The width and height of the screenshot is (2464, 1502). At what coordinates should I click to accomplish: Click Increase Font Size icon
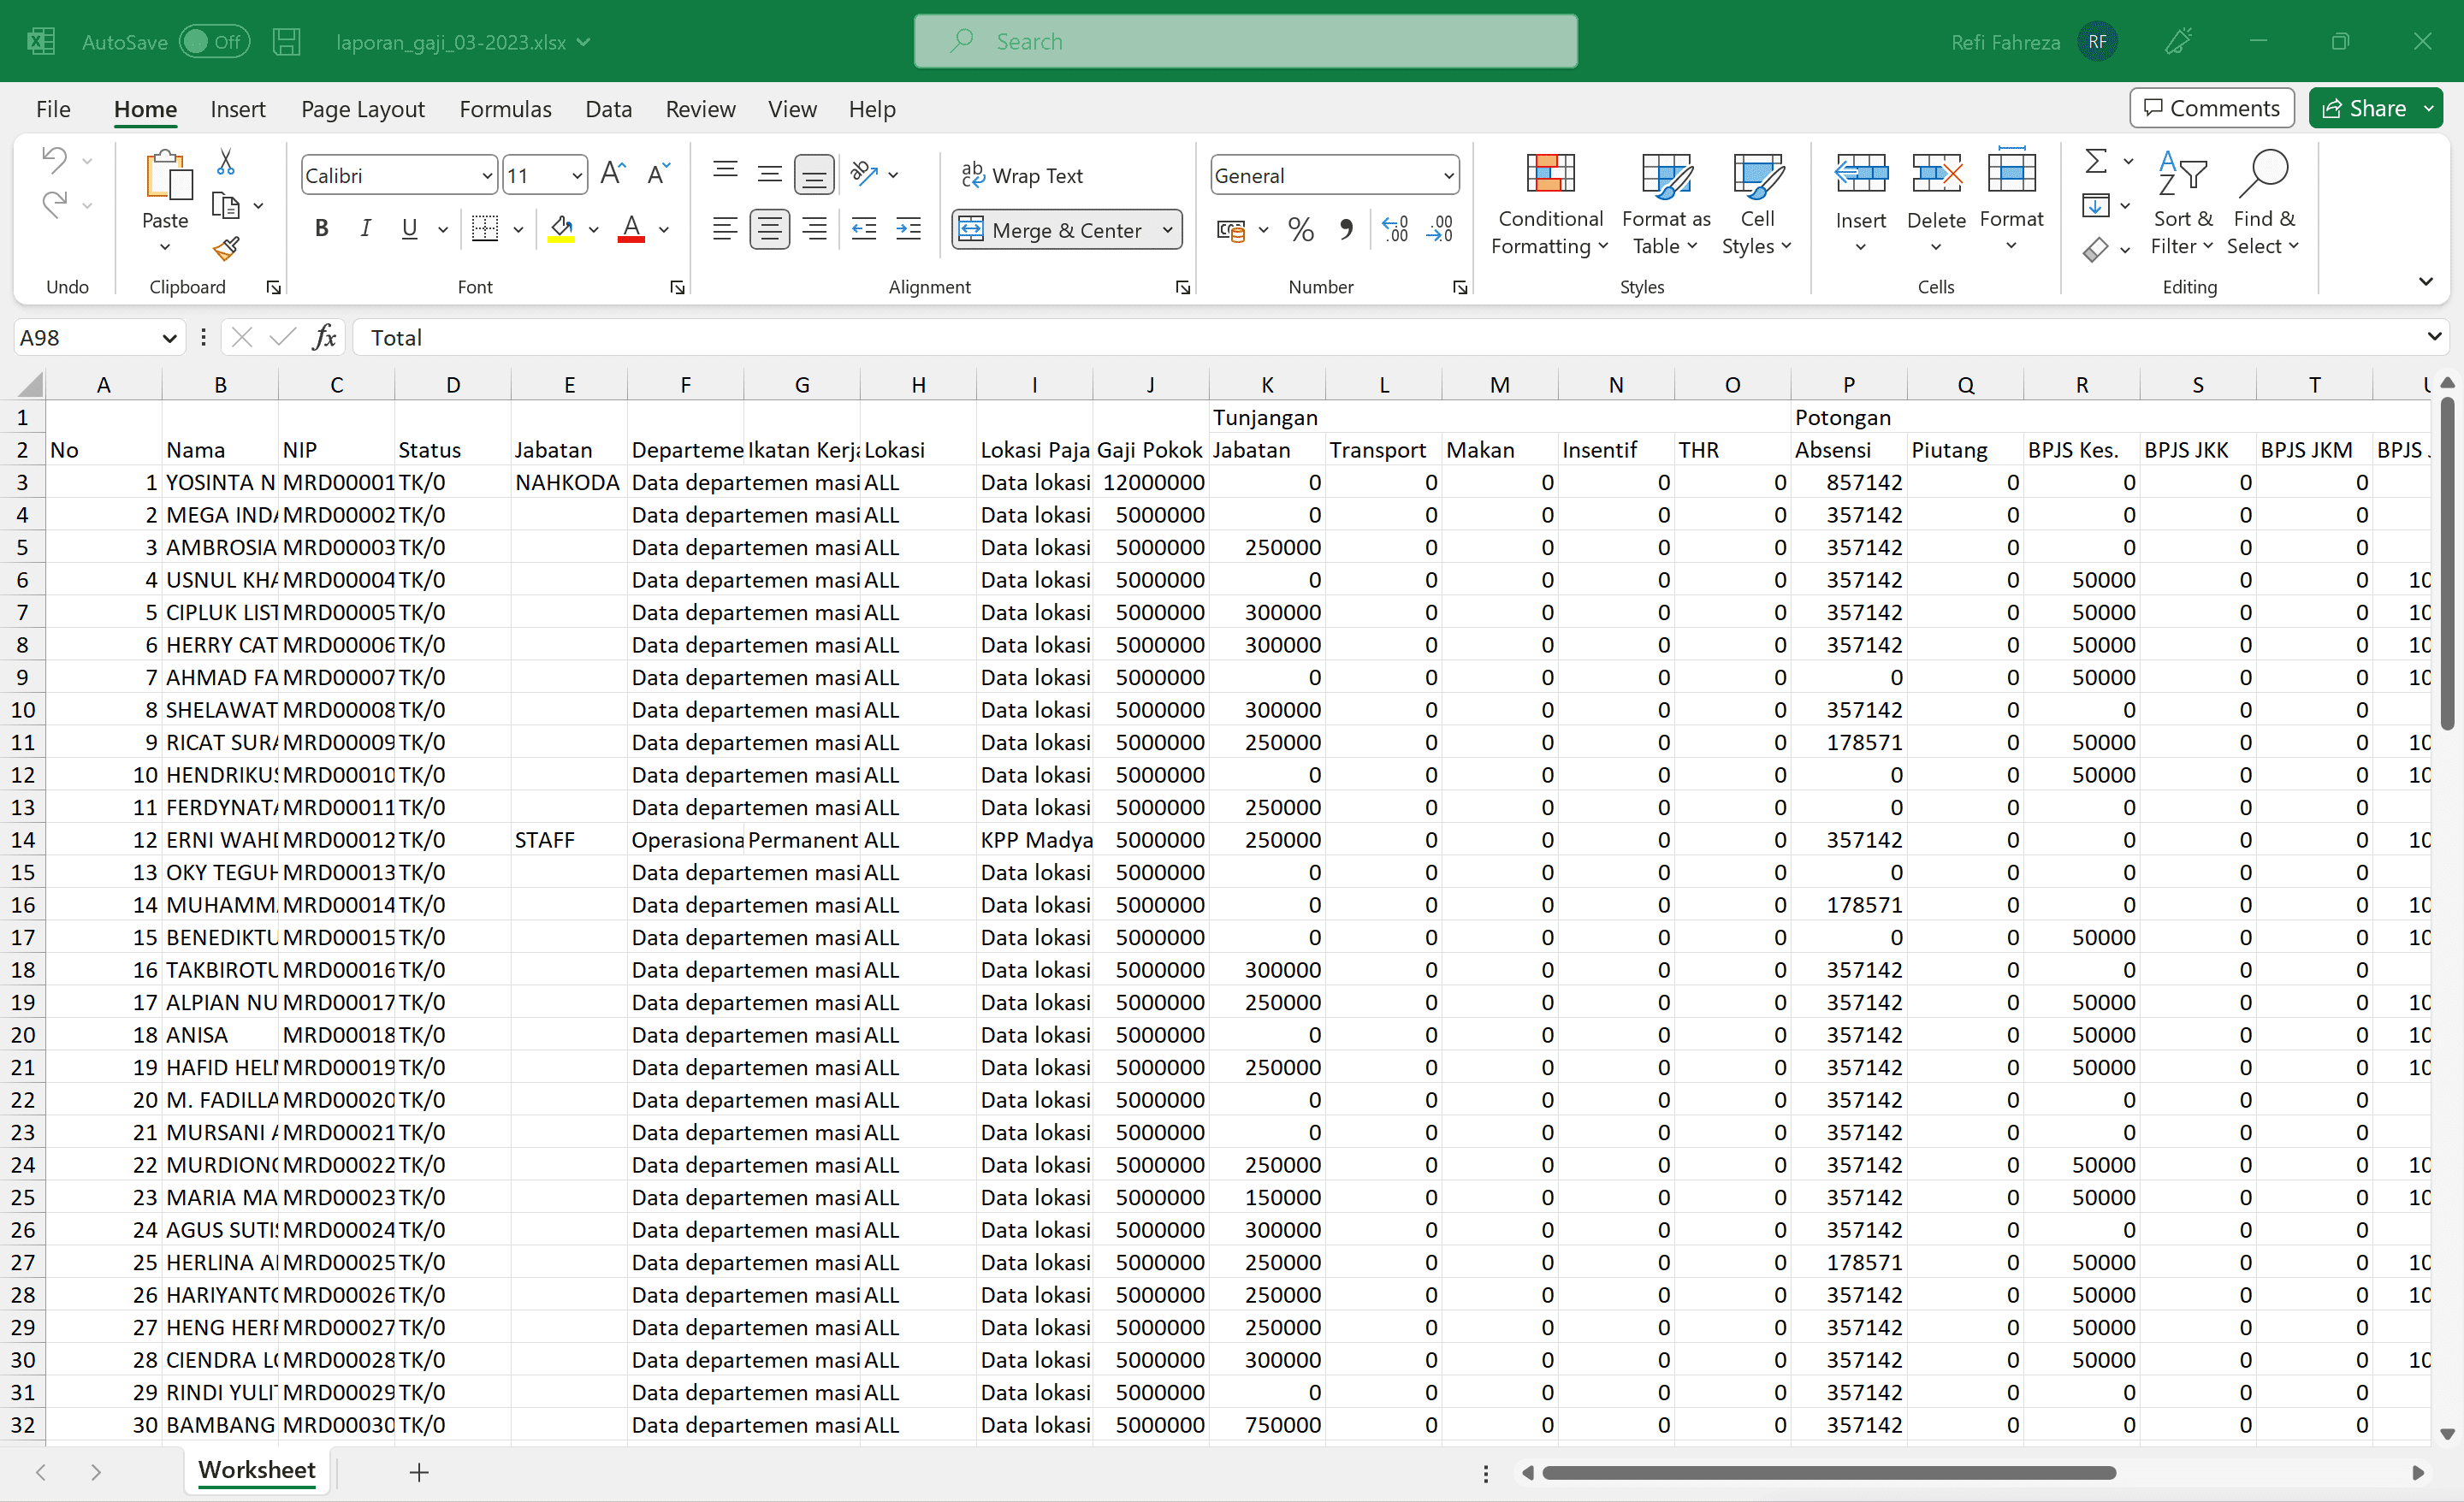click(612, 175)
